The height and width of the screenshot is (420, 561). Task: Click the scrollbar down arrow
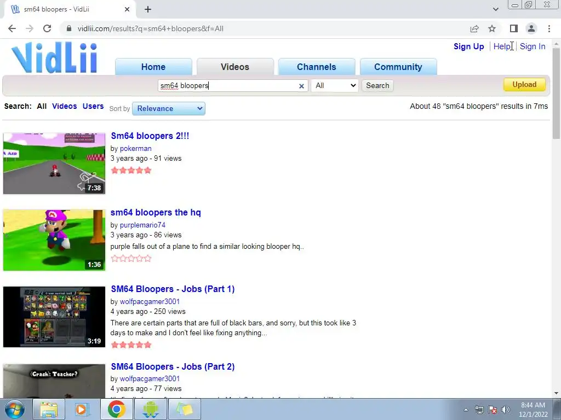coord(556,393)
